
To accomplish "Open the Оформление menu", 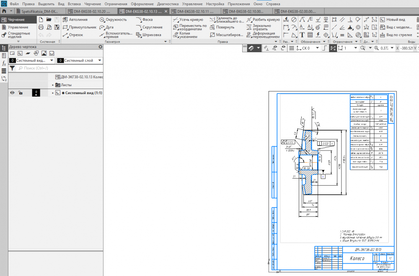I will (x=142, y=4).
